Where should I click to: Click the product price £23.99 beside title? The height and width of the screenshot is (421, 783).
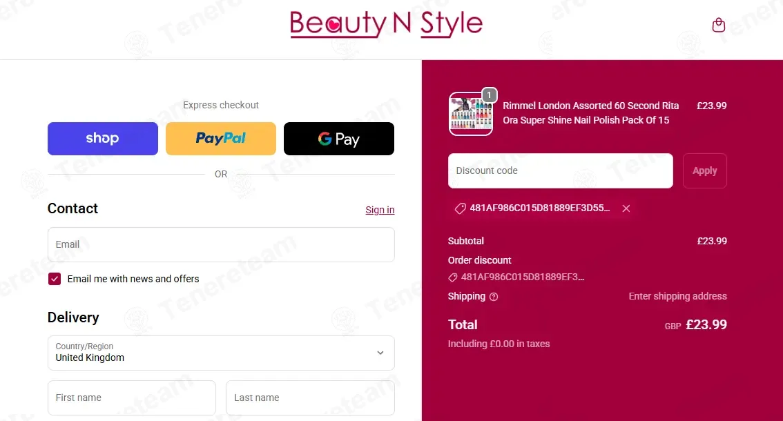click(712, 106)
